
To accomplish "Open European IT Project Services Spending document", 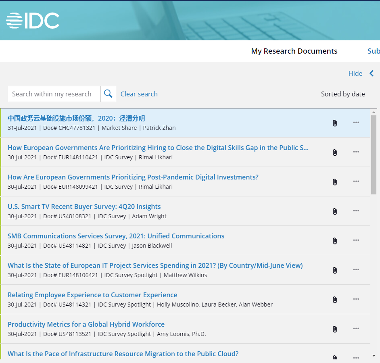I will click(155, 265).
